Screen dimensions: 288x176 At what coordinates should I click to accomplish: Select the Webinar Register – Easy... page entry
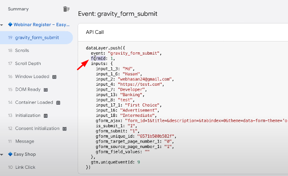tap(42, 25)
